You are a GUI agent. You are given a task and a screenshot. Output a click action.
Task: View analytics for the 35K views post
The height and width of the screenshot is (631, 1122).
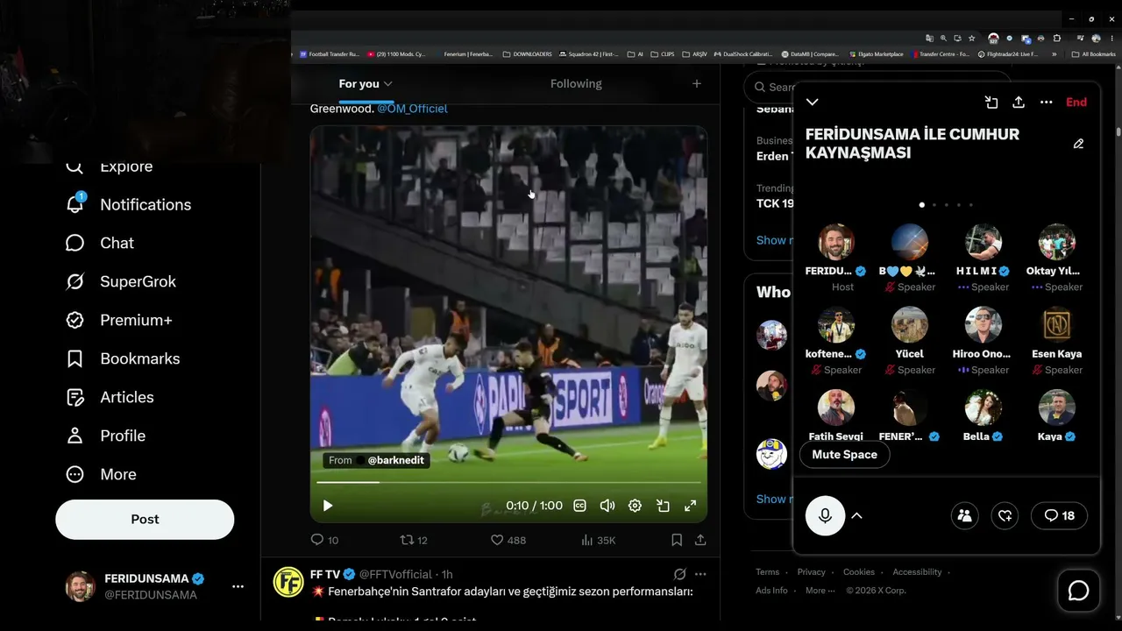(598, 540)
